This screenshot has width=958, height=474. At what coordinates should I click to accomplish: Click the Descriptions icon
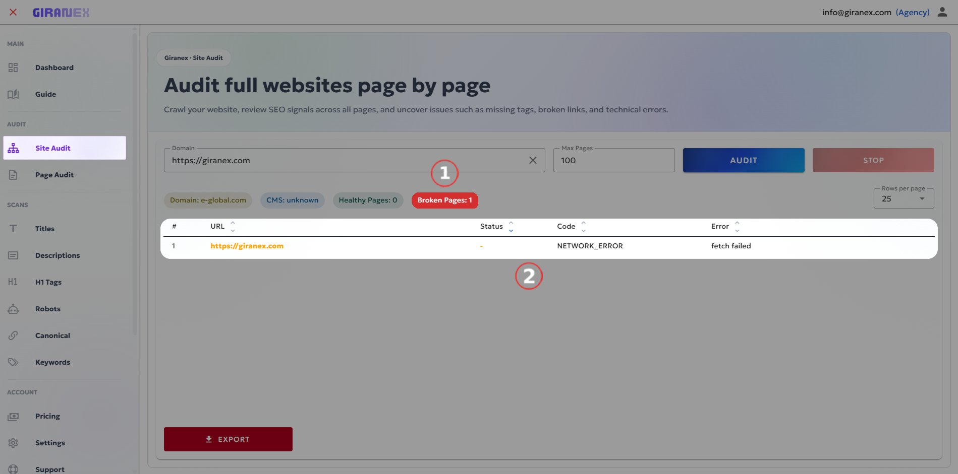tap(13, 255)
